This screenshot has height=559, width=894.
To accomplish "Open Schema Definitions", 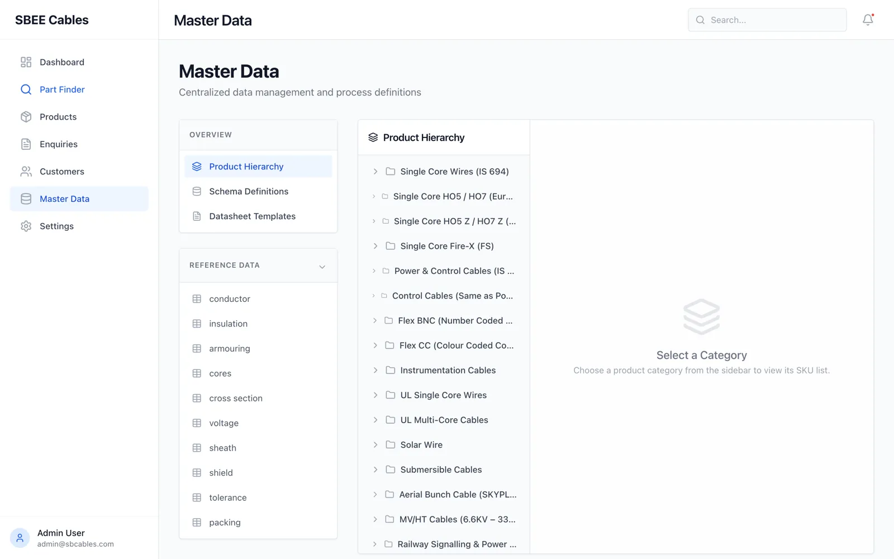I will [258, 191].
